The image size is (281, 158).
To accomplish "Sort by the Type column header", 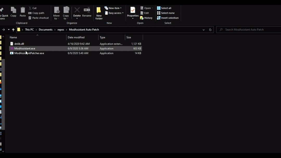I will click(112, 37).
